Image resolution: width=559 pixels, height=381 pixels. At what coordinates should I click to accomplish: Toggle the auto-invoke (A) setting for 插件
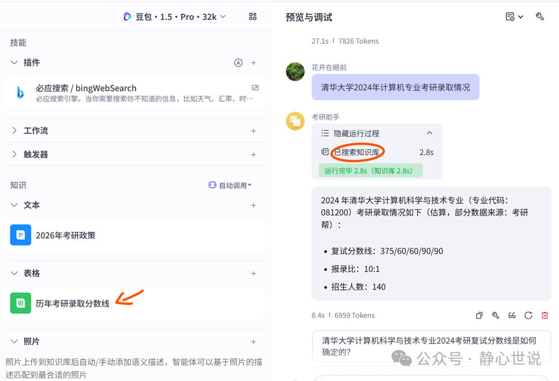238,62
